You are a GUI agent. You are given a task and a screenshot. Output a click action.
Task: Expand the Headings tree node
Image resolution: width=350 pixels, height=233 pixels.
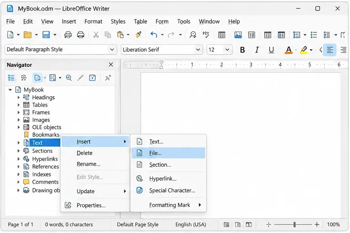click(19, 97)
